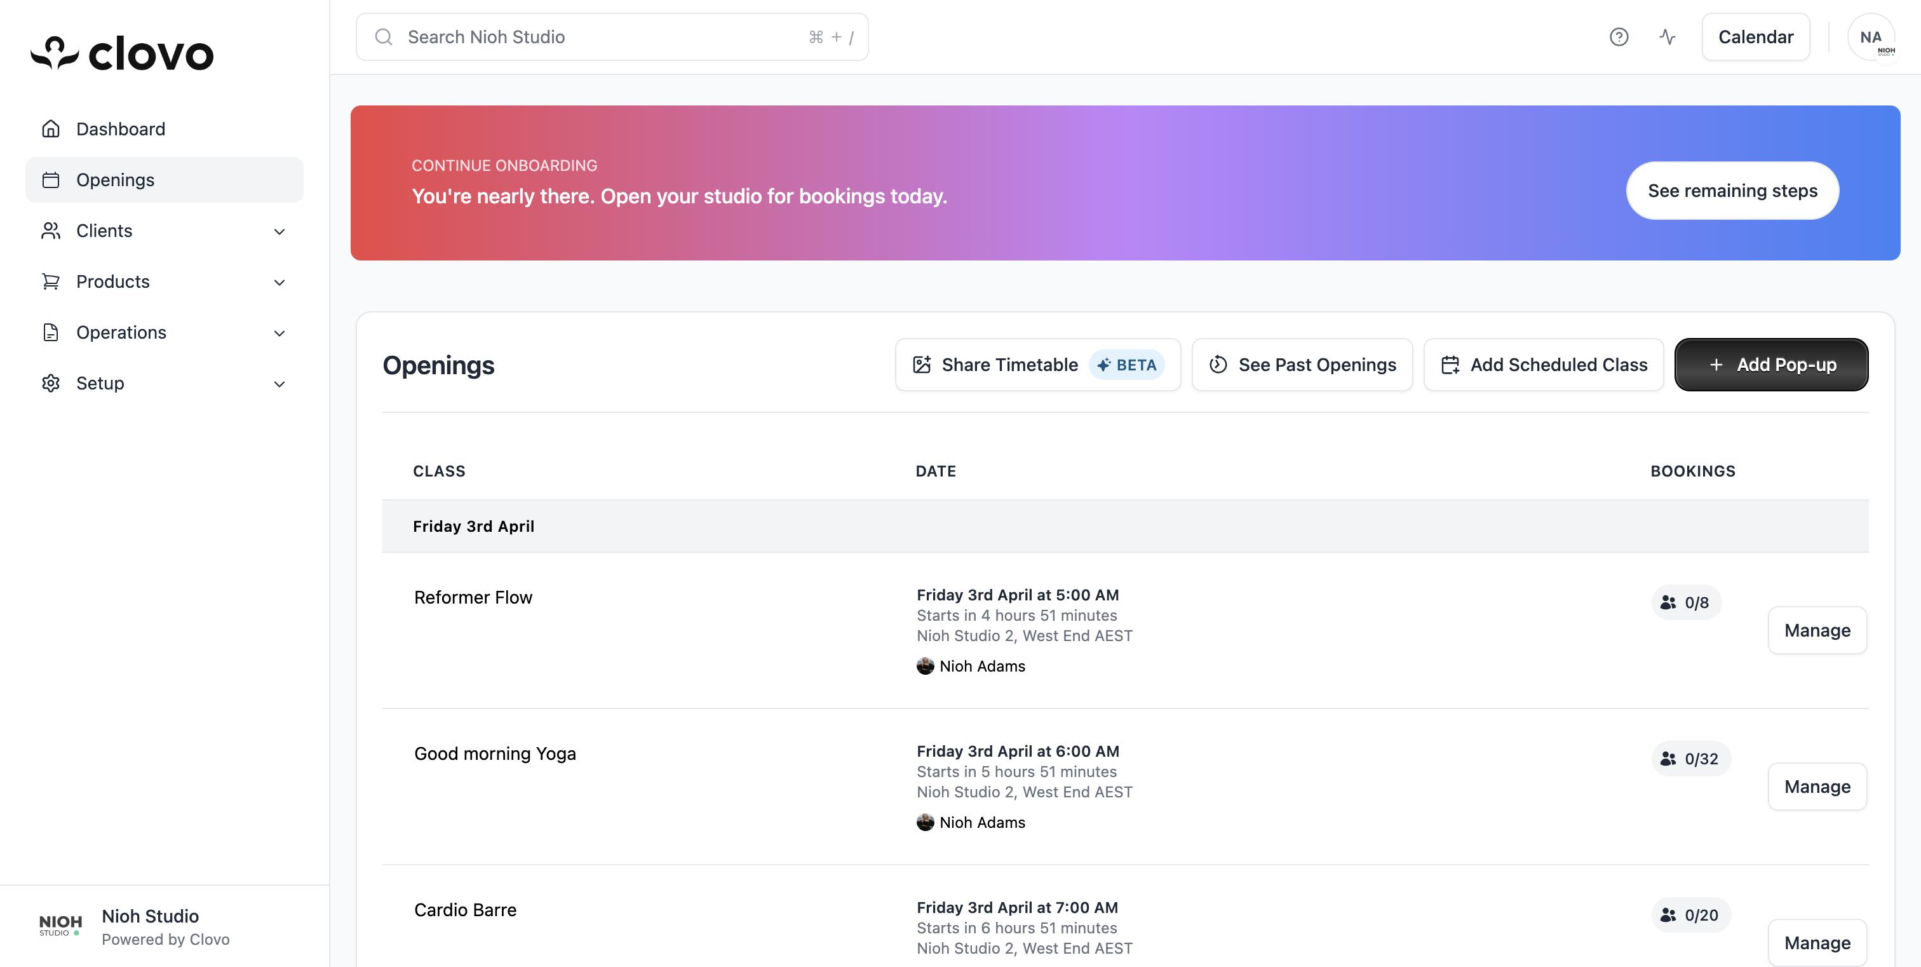Click the 'You're nearly there' banner message
The height and width of the screenshot is (967, 1921).
coord(679,196)
